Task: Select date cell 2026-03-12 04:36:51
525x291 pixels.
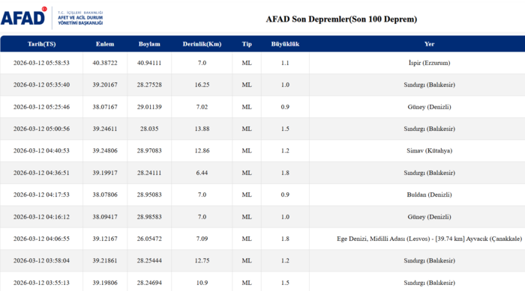Action: [41, 173]
